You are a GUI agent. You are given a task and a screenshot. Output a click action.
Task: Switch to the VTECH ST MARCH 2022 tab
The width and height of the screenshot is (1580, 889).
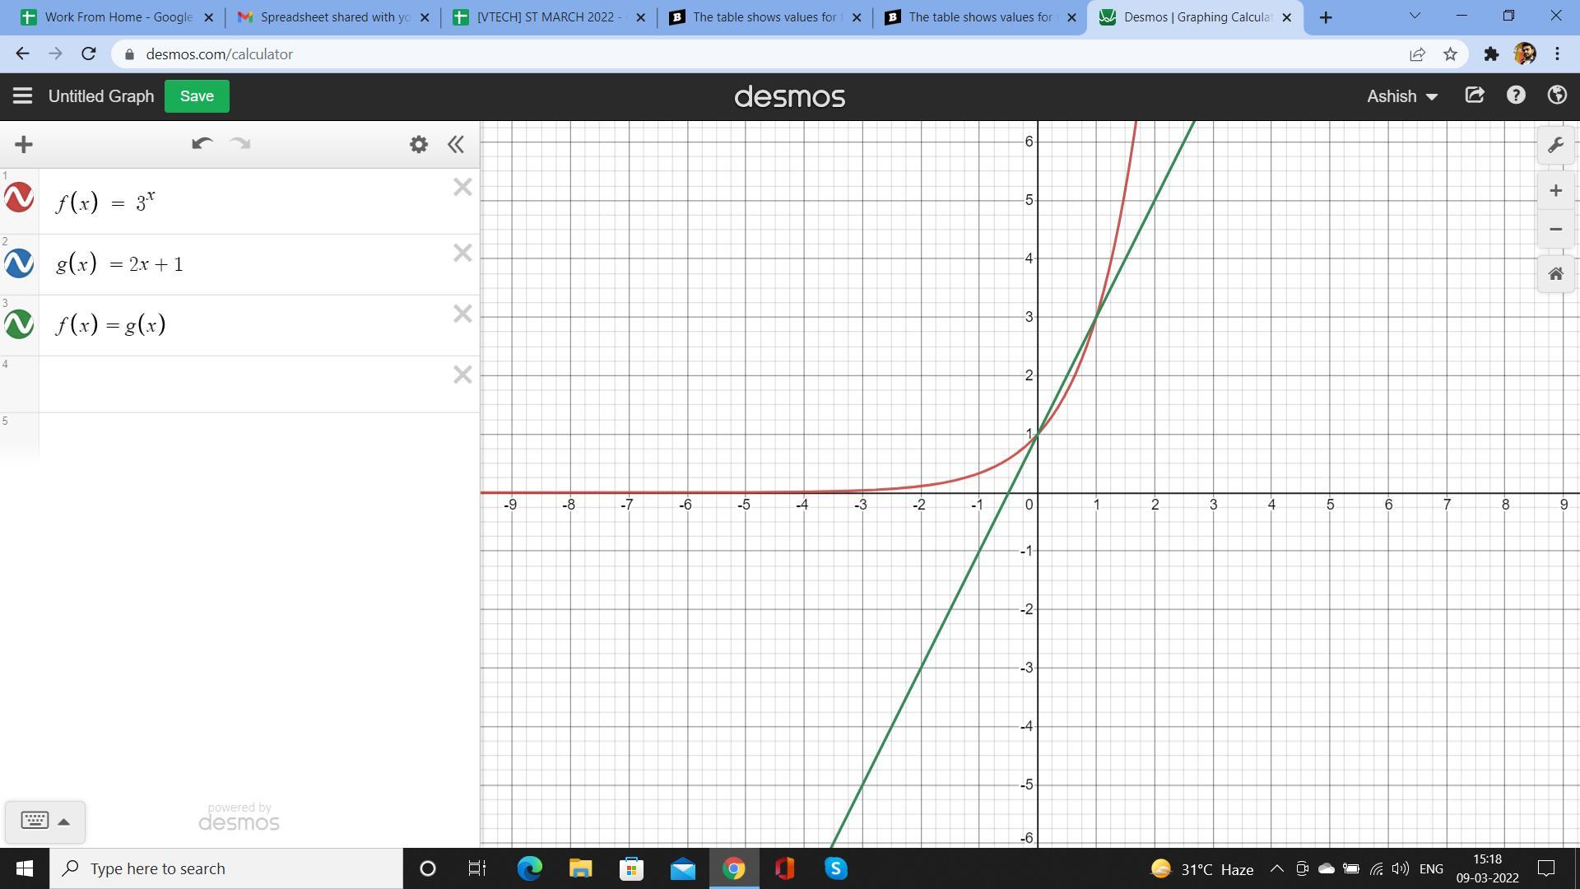(x=548, y=17)
